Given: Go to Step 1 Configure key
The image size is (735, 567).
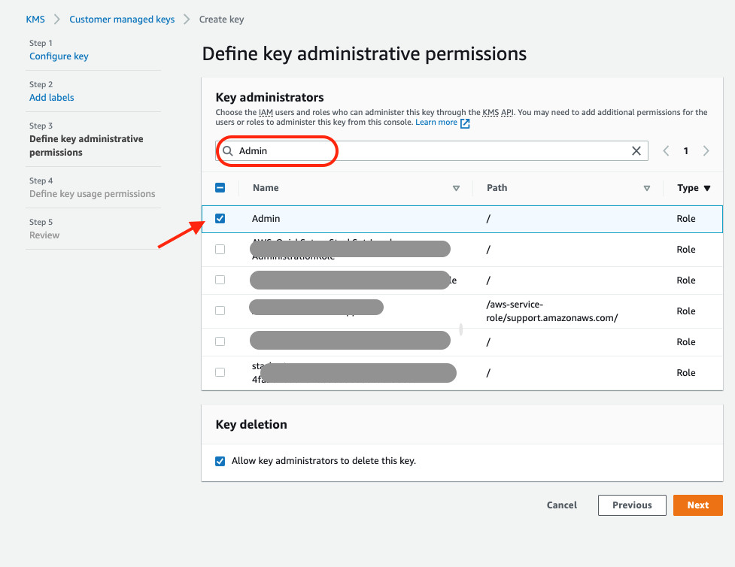Looking at the screenshot, I should tap(59, 56).
